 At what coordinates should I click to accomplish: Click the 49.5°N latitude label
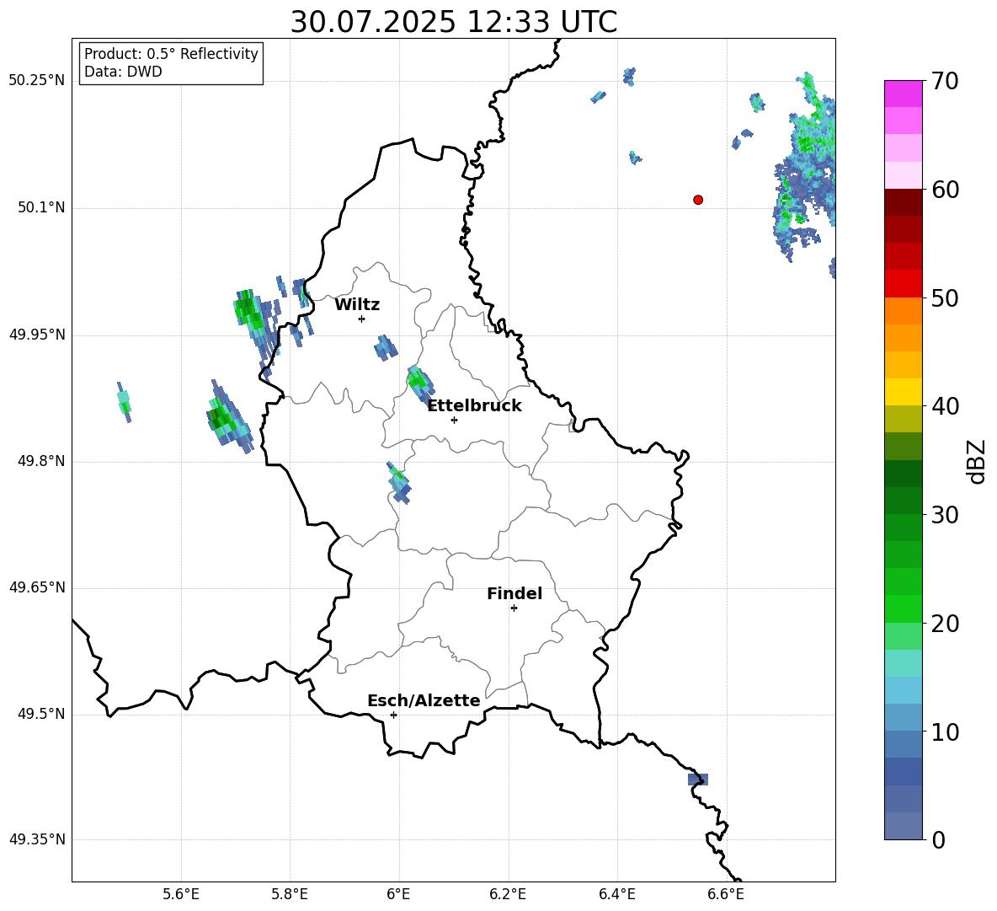[41, 714]
